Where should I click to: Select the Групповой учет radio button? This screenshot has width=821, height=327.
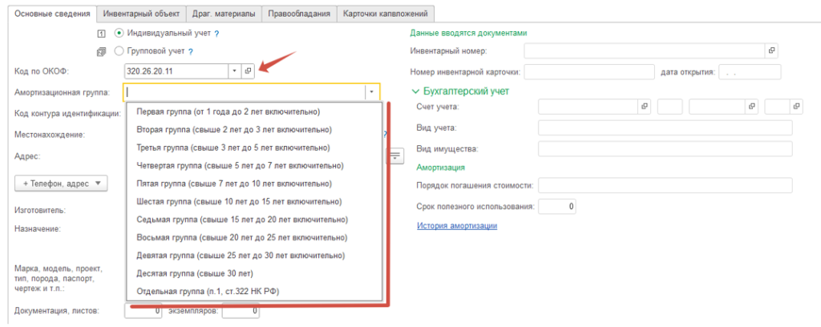coord(119,51)
